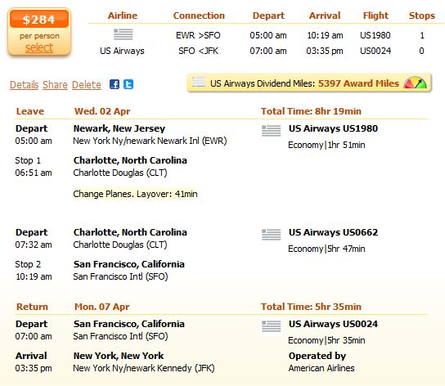Click the Facebook share icon

(115, 84)
